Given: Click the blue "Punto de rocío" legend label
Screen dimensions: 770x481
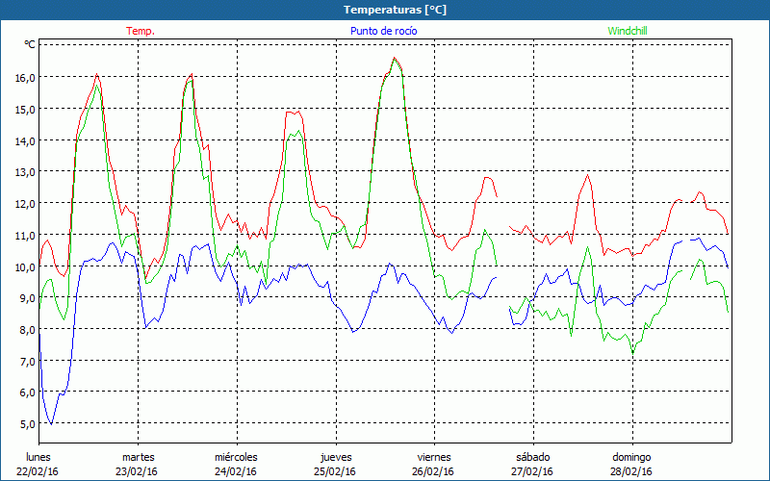Looking at the screenshot, I should click(x=384, y=31).
